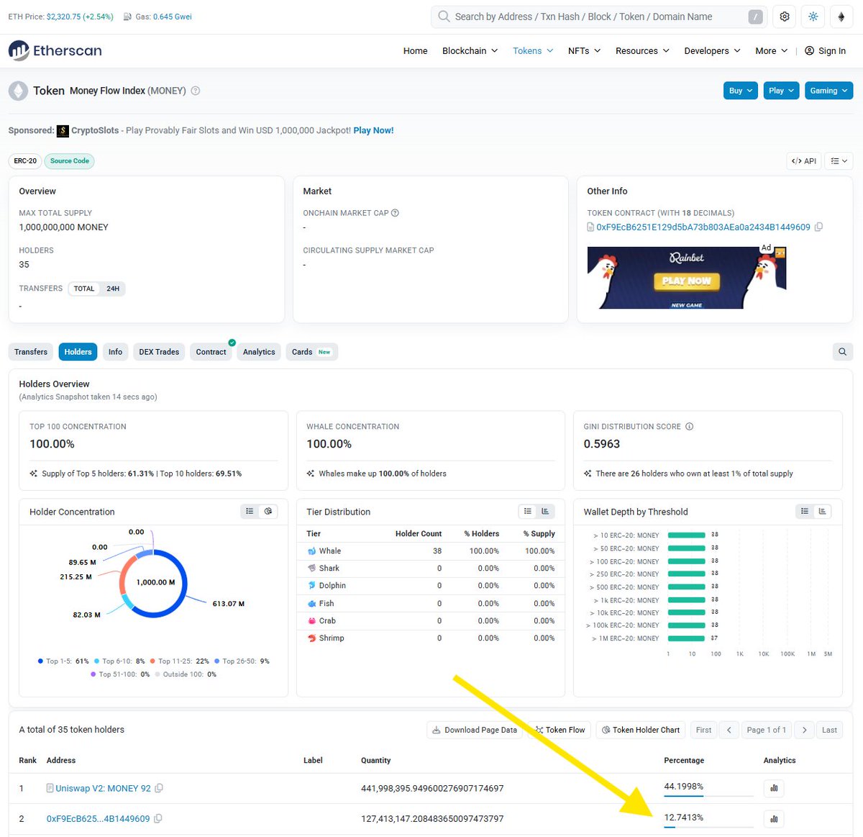The height and width of the screenshot is (837, 863).
Task: Select TOTAL transfers toggle
Action: pyautogui.click(x=84, y=289)
